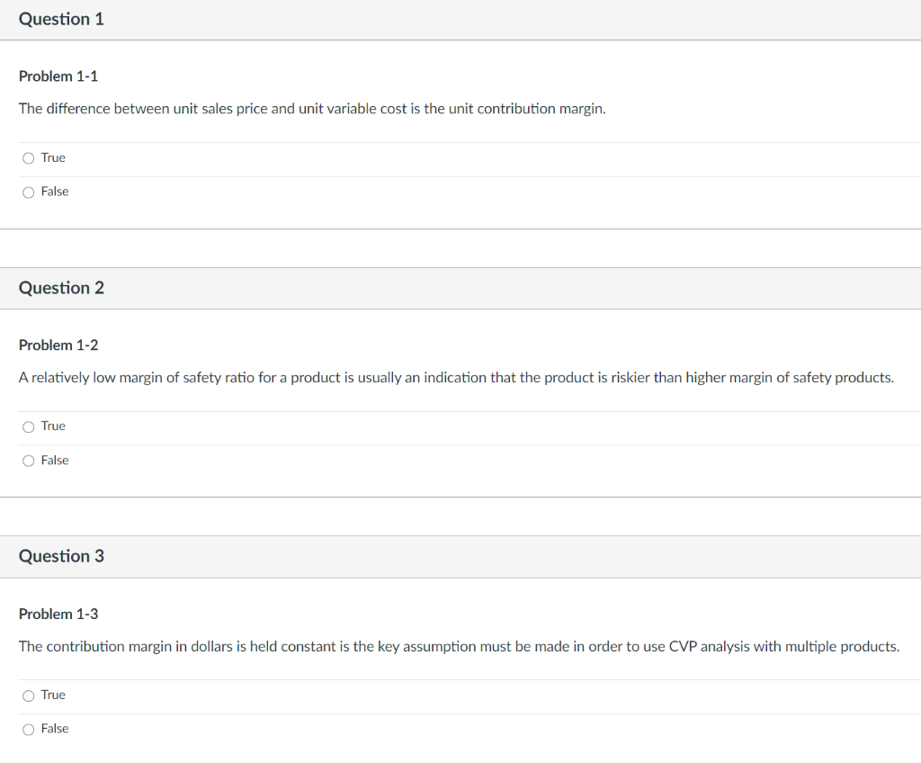921x763 pixels.
Task: Select False for Problem 1-2
Action: (28, 460)
